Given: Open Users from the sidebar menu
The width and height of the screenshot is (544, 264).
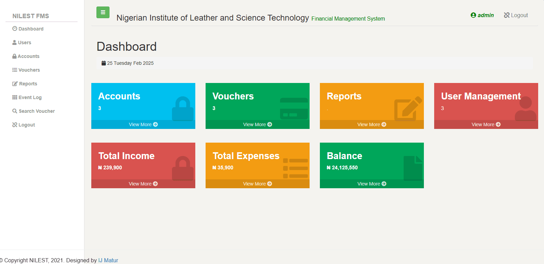Looking at the screenshot, I should click(22, 43).
